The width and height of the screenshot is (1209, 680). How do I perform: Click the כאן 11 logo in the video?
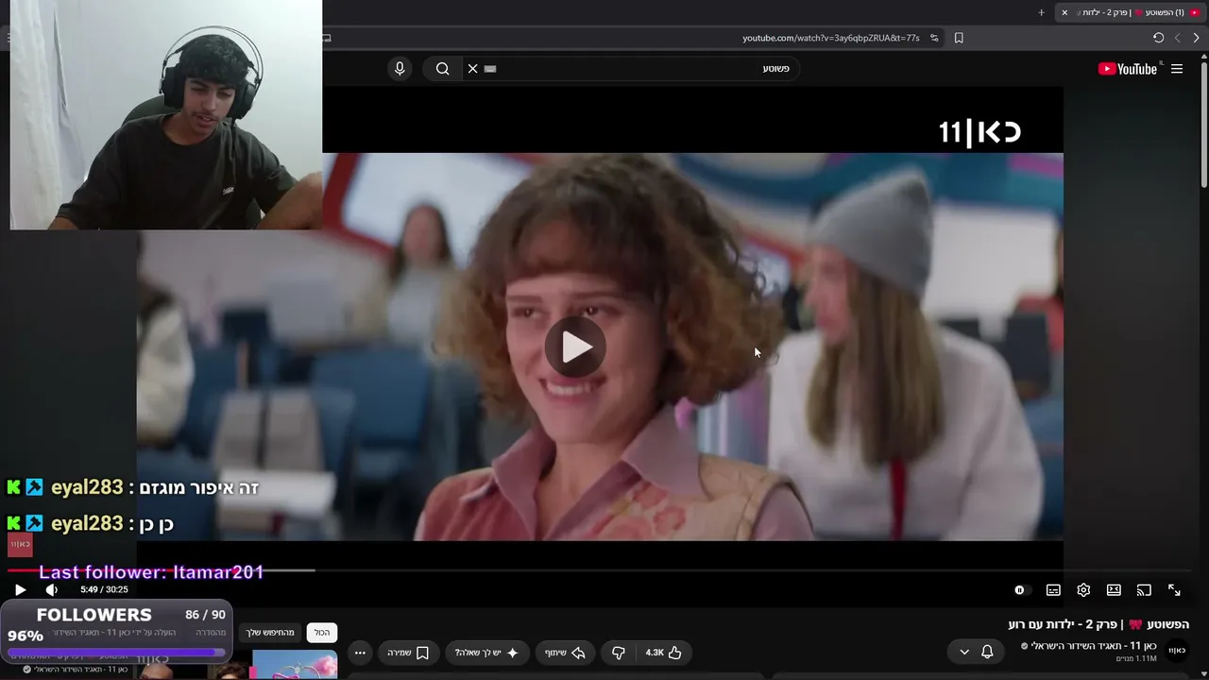(x=979, y=131)
